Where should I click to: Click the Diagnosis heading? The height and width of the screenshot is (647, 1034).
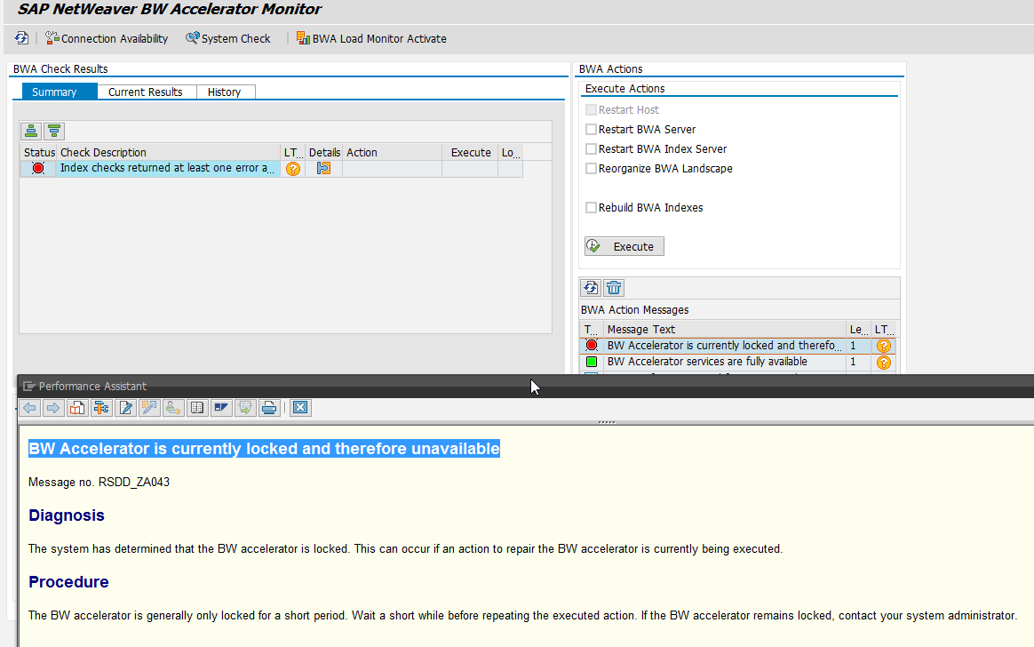[67, 515]
